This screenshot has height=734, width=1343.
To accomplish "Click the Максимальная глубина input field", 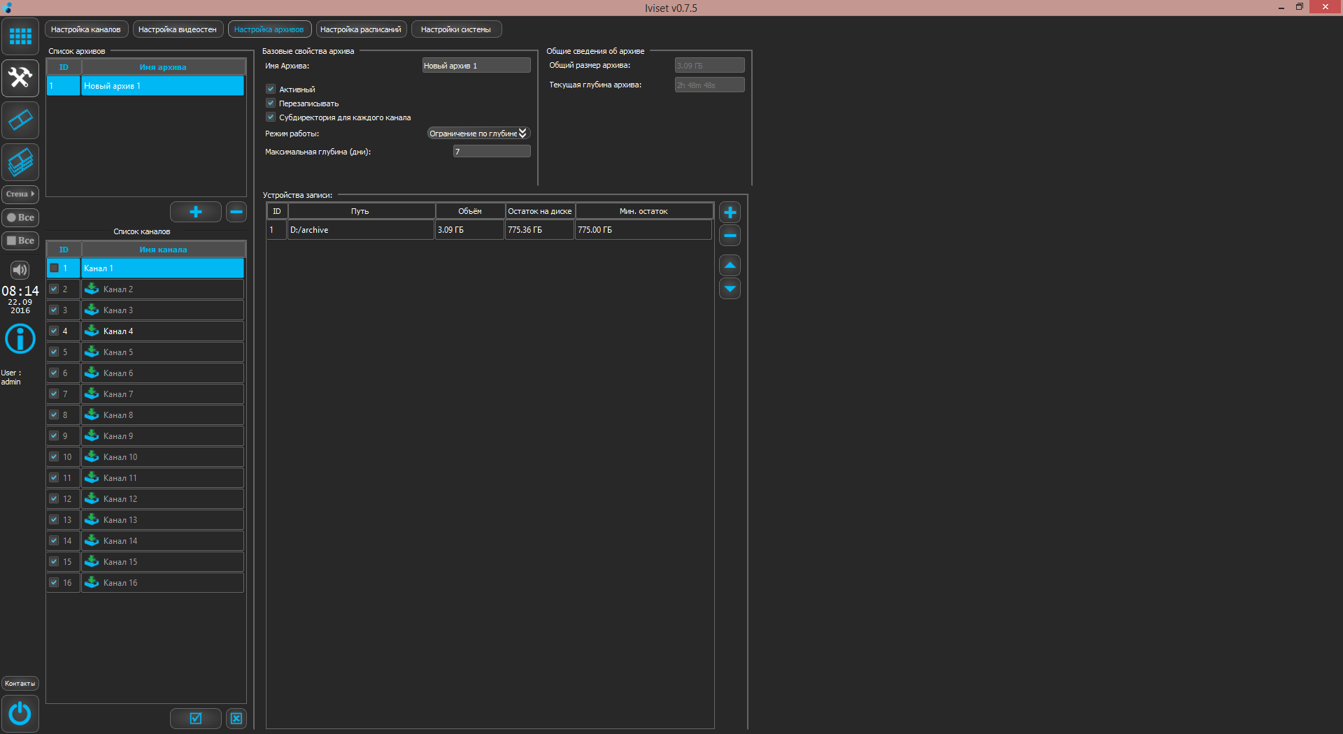I will [491, 152].
